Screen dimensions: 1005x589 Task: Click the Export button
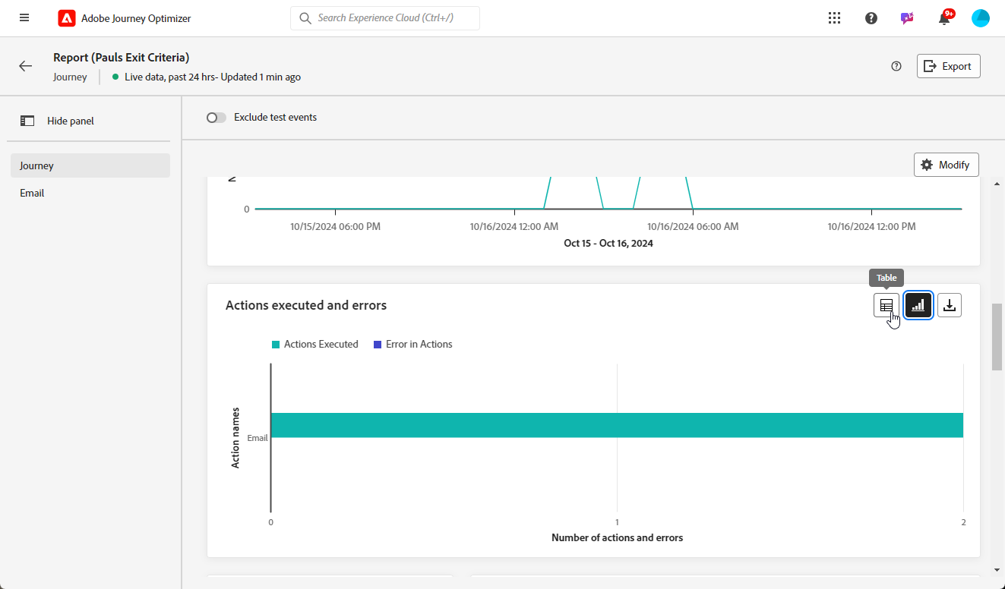point(948,66)
